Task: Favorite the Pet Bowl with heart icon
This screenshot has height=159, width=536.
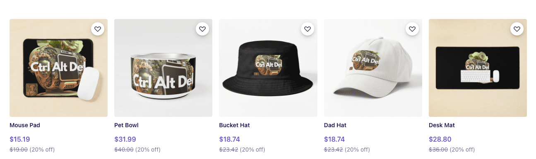Action: click(x=202, y=29)
